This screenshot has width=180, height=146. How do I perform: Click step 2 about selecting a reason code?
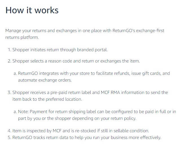point(74,61)
